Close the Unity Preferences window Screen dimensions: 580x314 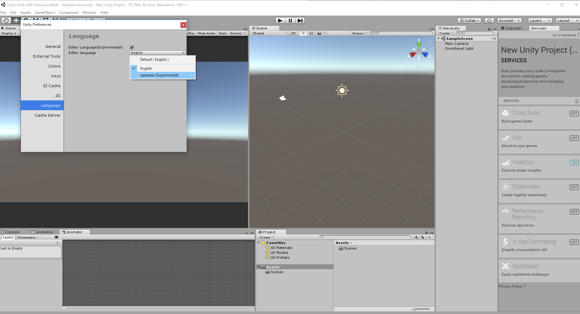(x=183, y=25)
